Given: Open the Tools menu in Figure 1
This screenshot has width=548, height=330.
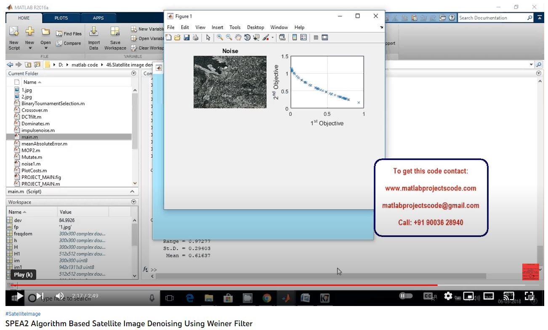Looking at the screenshot, I should pyautogui.click(x=235, y=27).
